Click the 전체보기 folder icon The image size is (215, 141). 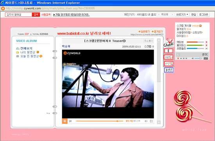click(x=18, y=48)
